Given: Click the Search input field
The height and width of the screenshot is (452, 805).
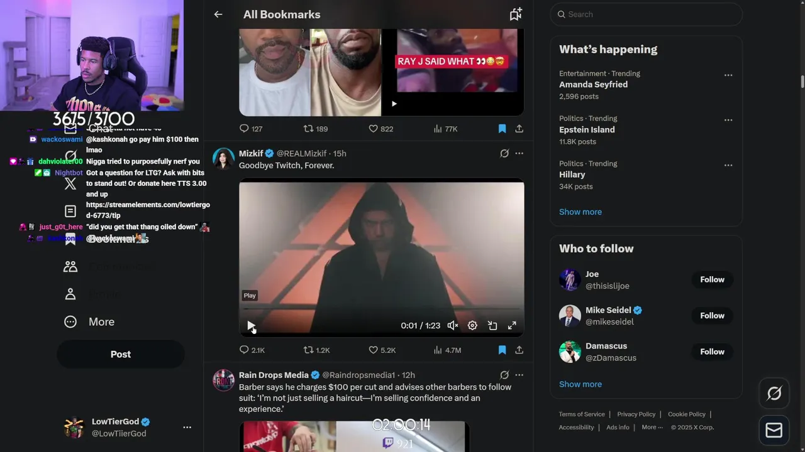Looking at the screenshot, I should [x=648, y=14].
